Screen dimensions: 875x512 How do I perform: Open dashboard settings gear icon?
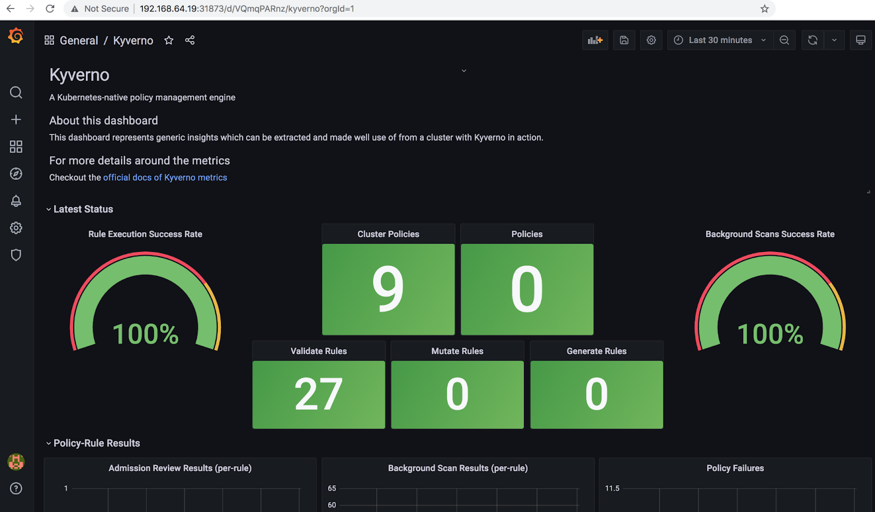[x=651, y=40]
